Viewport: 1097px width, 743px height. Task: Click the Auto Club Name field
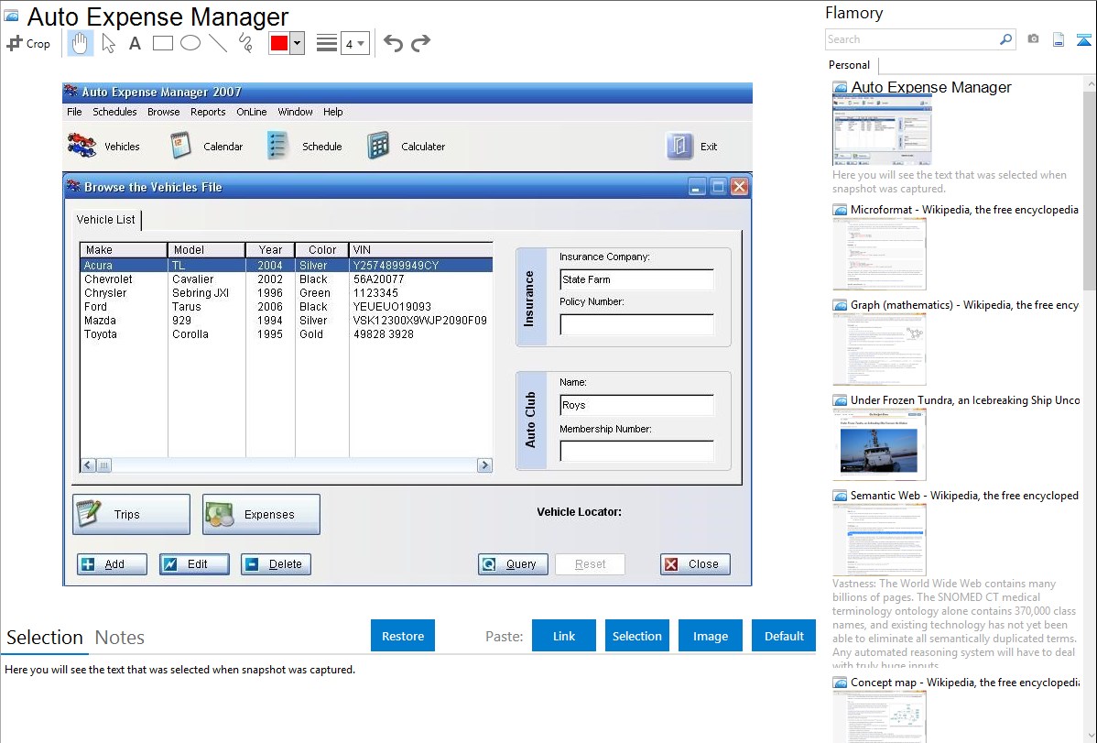pyautogui.click(x=636, y=405)
